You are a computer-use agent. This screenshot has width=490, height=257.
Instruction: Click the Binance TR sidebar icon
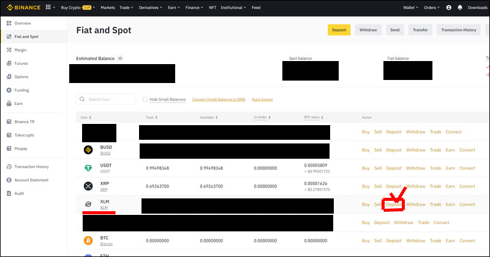pyautogui.click(x=9, y=121)
